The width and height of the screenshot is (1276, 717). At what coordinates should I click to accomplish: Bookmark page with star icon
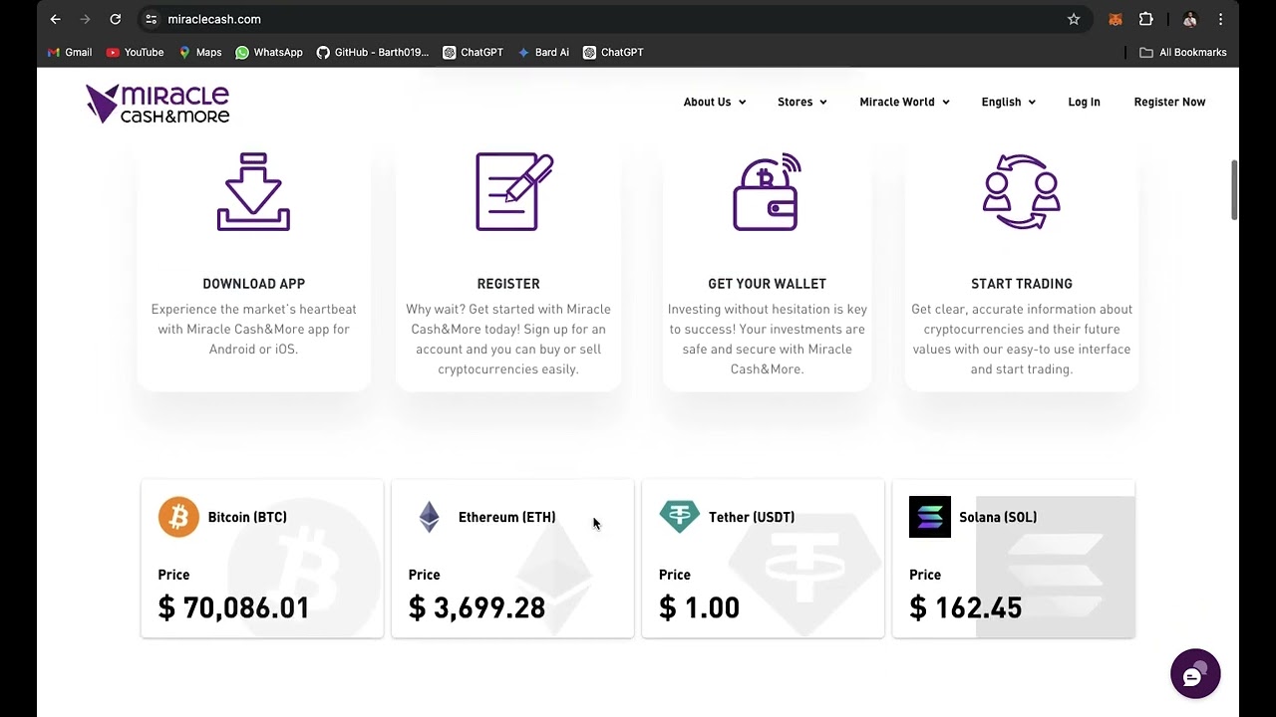[1074, 19]
